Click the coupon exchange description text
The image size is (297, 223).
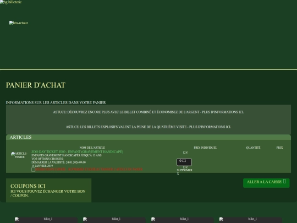point(48,193)
